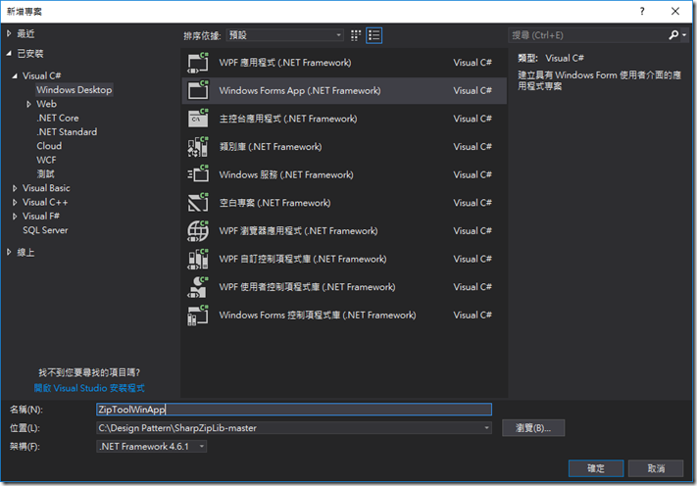Select '空白專案 (.NET Framework)' template text
The height and width of the screenshot is (486, 697).
click(x=274, y=203)
